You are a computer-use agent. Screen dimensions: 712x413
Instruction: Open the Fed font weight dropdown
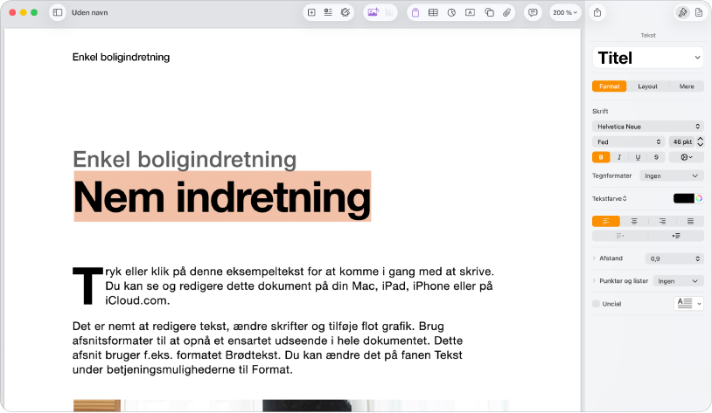[628, 142]
